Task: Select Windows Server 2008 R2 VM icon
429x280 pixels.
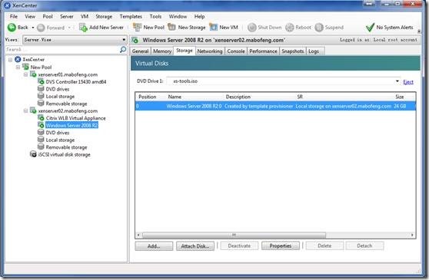Action: tap(41, 125)
